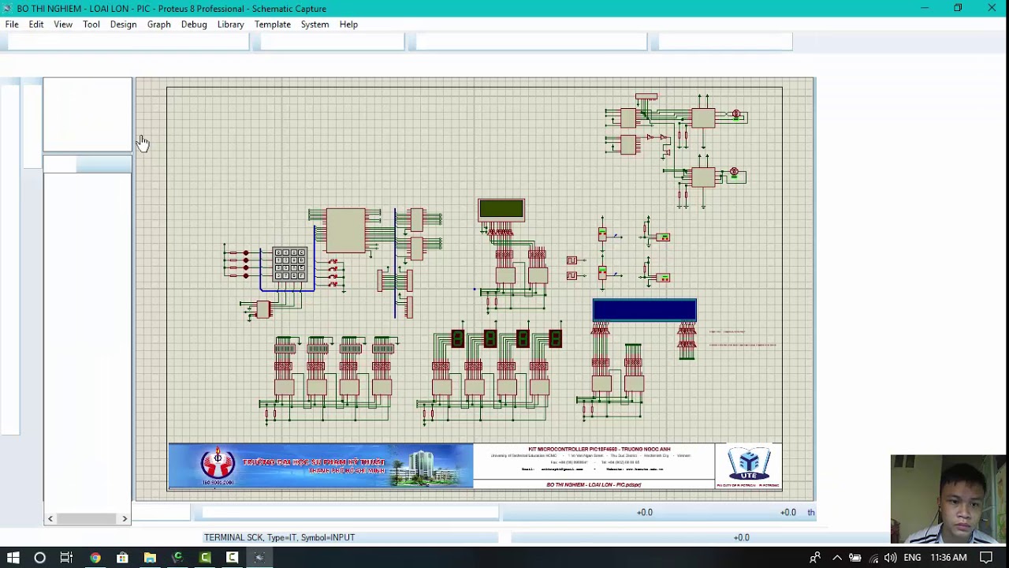Click the right scroll arrow in object panel
The height and width of the screenshot is (568, 1009).
[125, 518]
